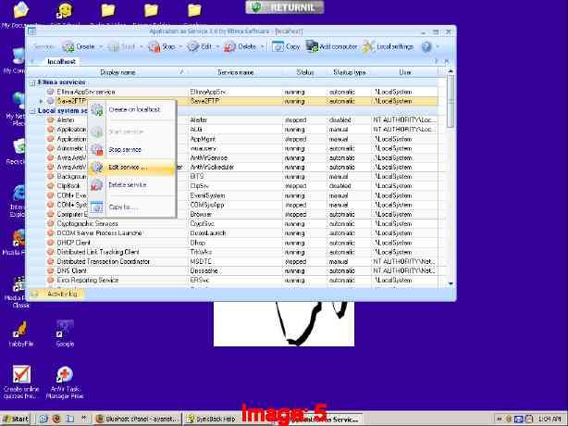Screen dimensions: 568x426
Task: Choose Edit service... from context menu
Action: (132, 167)
